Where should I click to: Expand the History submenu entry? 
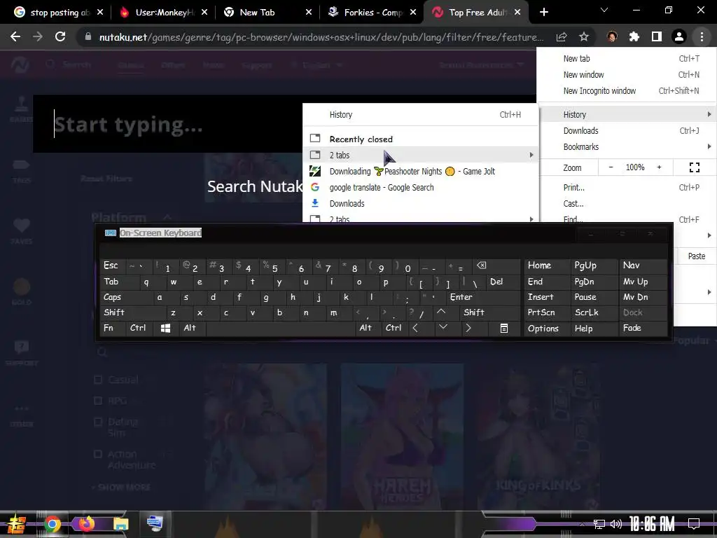[627, 114]
